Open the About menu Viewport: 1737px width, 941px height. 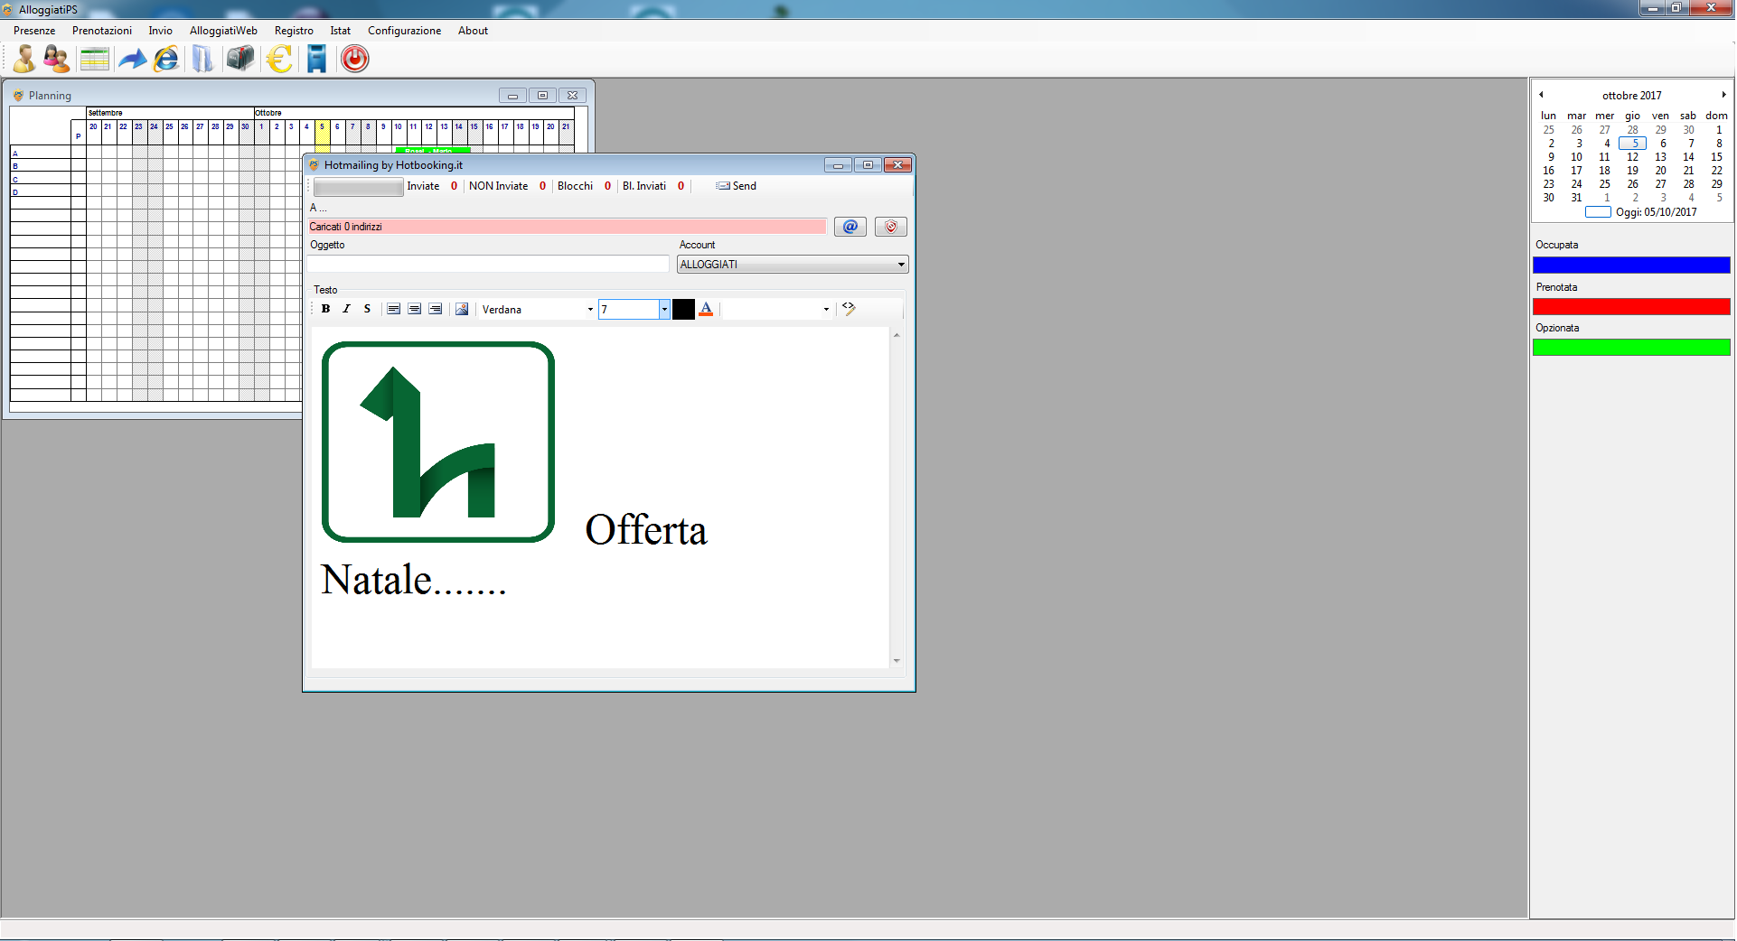pyautogui.click(x=473, y=31)
